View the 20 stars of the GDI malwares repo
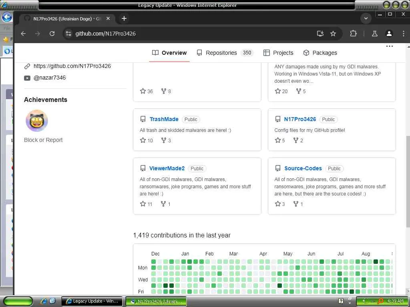Viewport: 410px width, 307px height. pyautogui.click(x=281, y=91)
